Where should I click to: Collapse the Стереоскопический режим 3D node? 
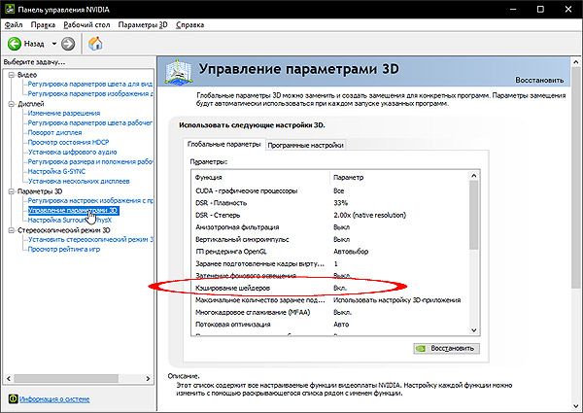11,230
